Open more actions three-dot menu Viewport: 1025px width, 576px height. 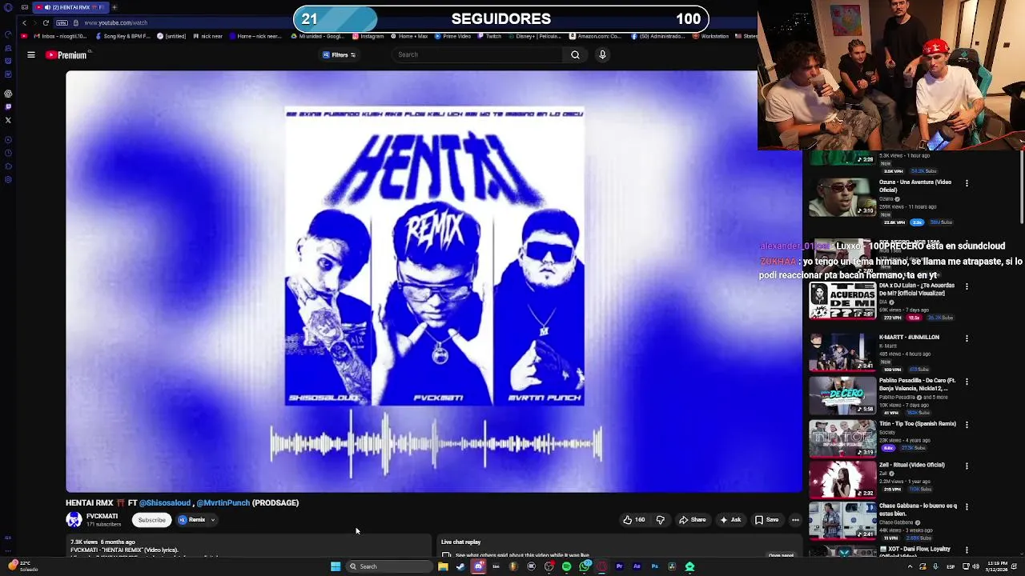[x=795, y=520]
